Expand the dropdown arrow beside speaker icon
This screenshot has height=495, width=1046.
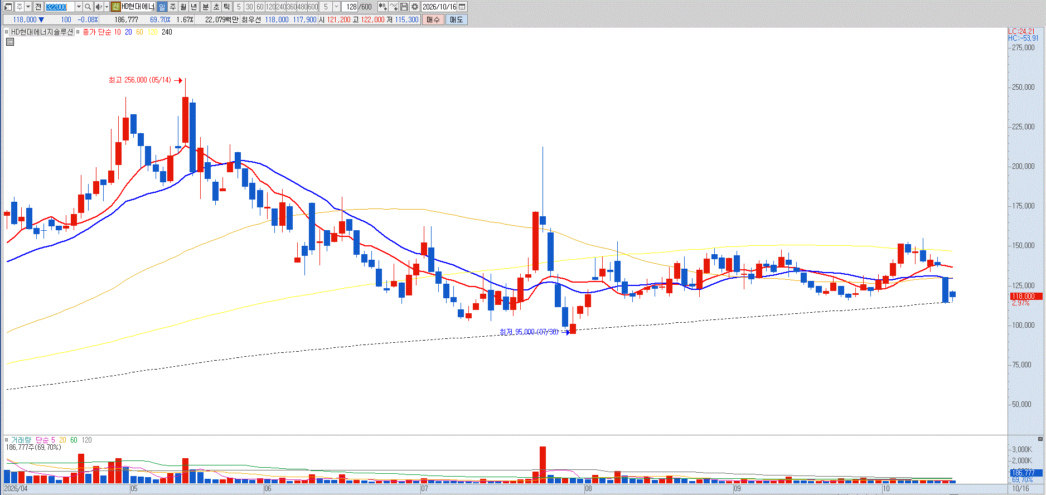106,7
